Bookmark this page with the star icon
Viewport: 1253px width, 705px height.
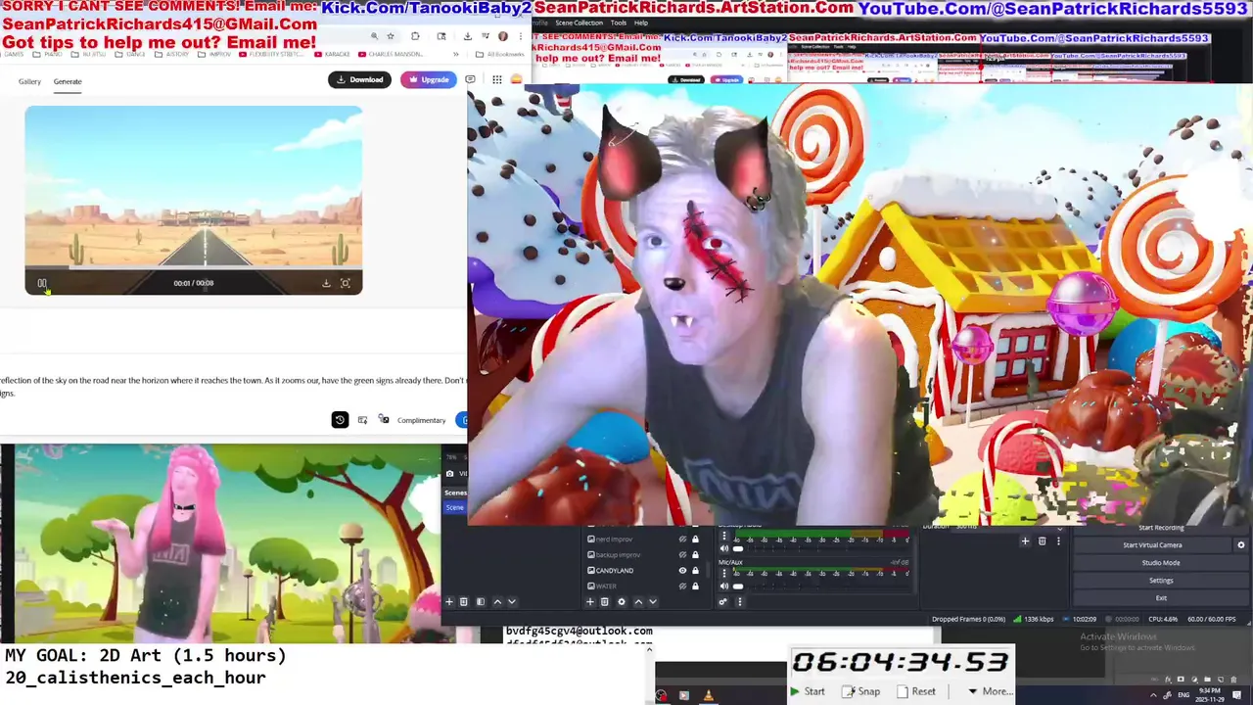(391, 36)
